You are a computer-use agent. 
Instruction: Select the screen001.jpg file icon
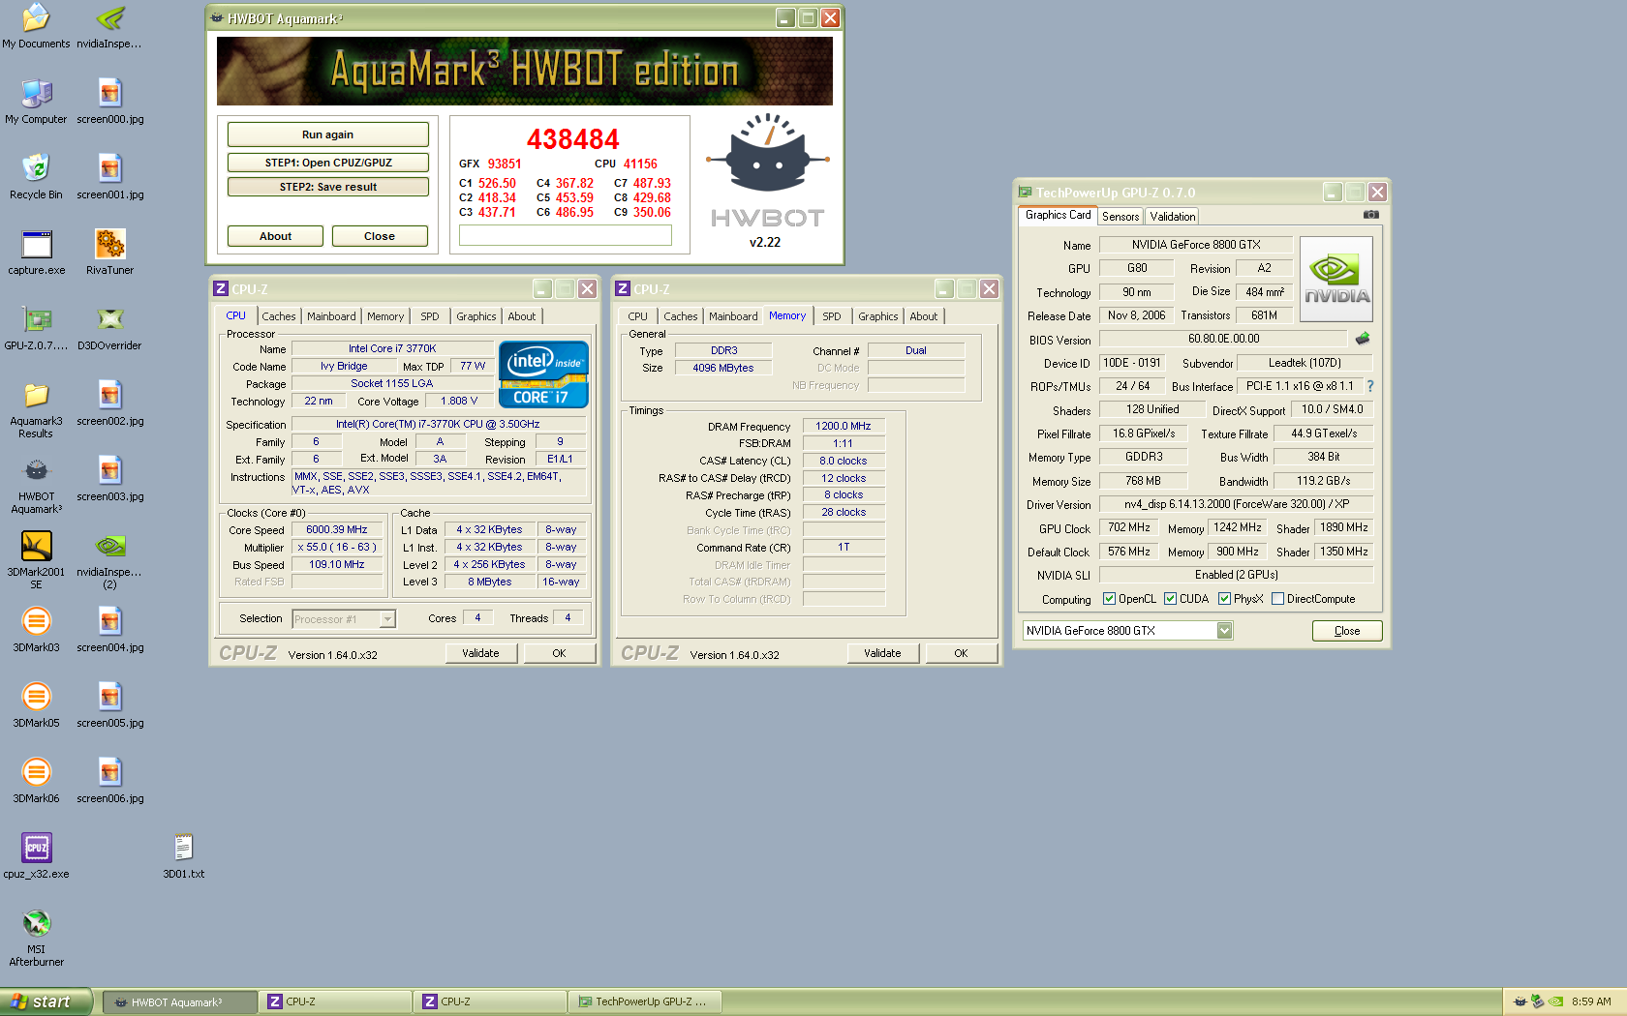coord(109,177)
